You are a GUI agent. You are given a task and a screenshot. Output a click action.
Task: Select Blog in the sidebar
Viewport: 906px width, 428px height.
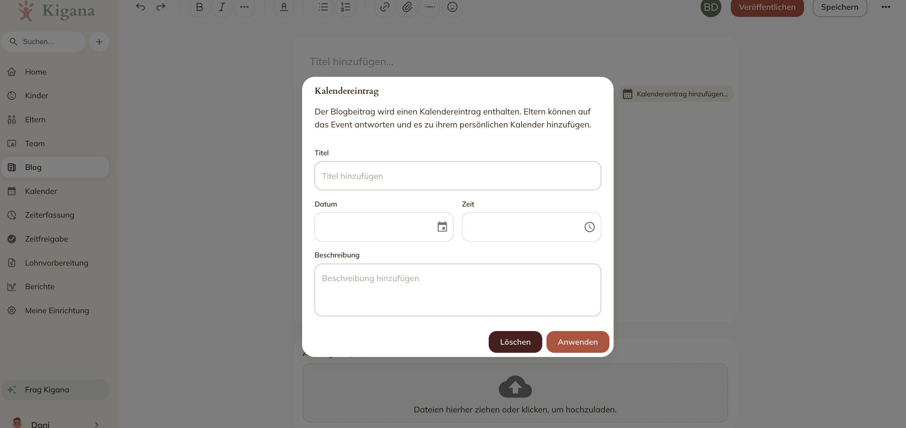[x=55, y=167]
